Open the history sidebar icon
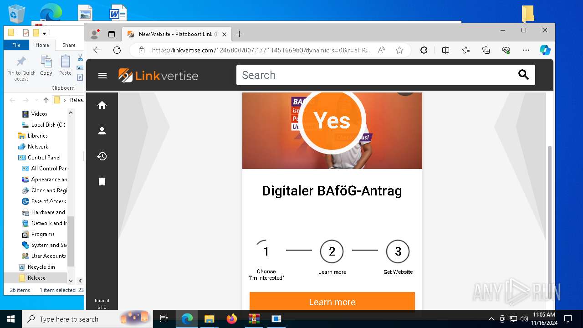The image size is (583, 328). 102,156
